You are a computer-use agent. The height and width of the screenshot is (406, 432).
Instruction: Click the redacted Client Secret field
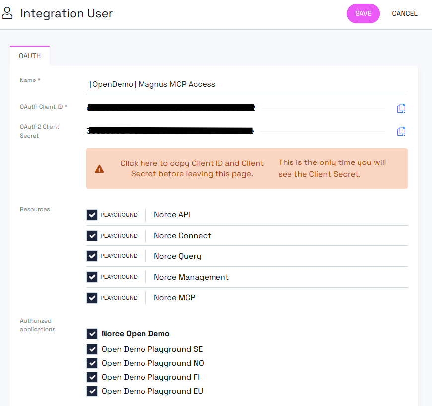(170, 131)
